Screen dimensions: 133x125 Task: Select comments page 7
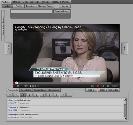(63, 95)
